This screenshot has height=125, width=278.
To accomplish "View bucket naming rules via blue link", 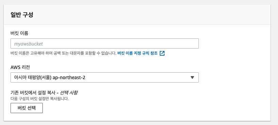I will pos(138,53).
